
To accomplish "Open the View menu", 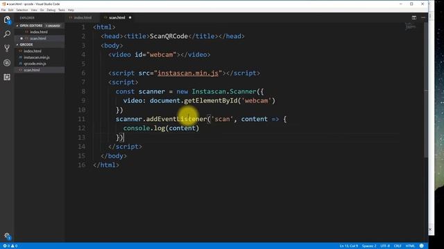I will [34, 10].
